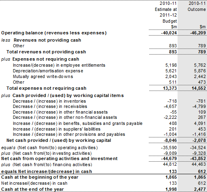
Task: Click '(Net cash from/(to) operating activities)' label
Action: [57, 148]
